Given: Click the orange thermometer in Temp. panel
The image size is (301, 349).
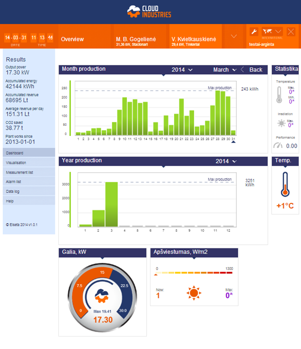Looking at the screenshot, I should pos(285,185).
